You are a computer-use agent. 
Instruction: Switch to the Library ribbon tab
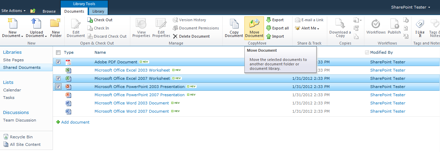point(98,11)
